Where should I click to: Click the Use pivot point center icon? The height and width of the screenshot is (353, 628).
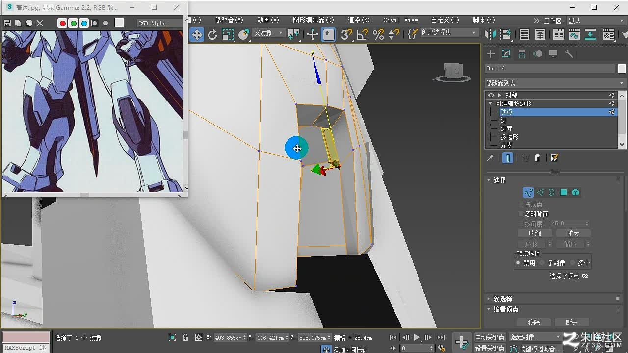(294, 34)
